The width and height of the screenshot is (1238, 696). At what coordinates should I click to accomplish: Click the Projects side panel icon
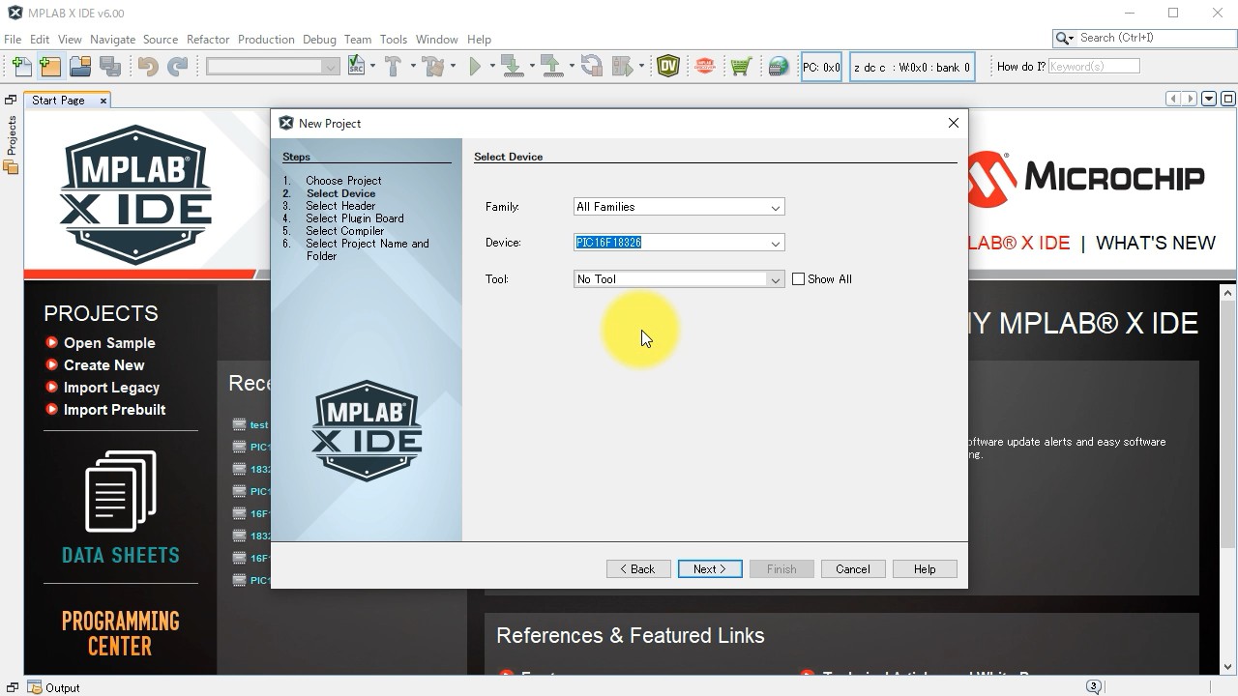coord(12,167)
